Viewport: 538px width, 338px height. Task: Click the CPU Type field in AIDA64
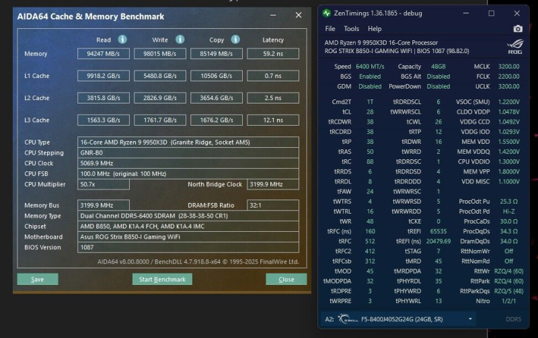188,142
